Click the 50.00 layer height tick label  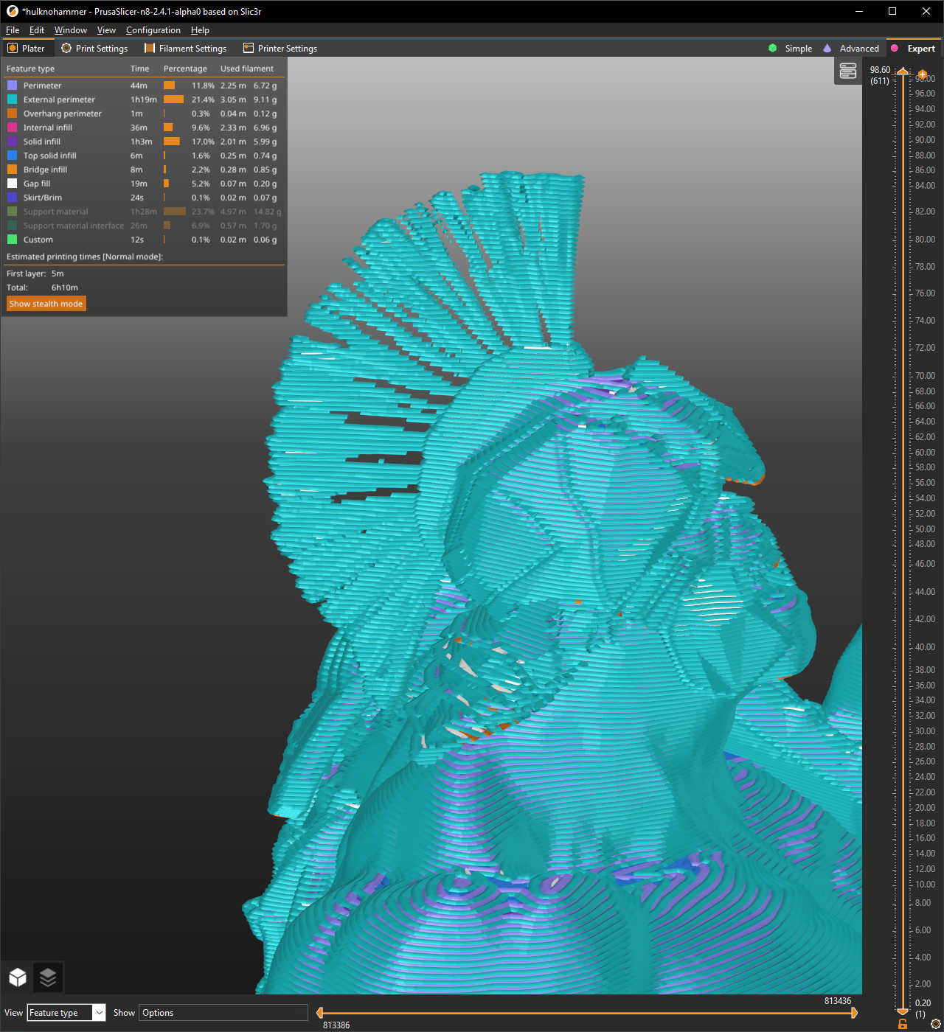tap(925, 529)
